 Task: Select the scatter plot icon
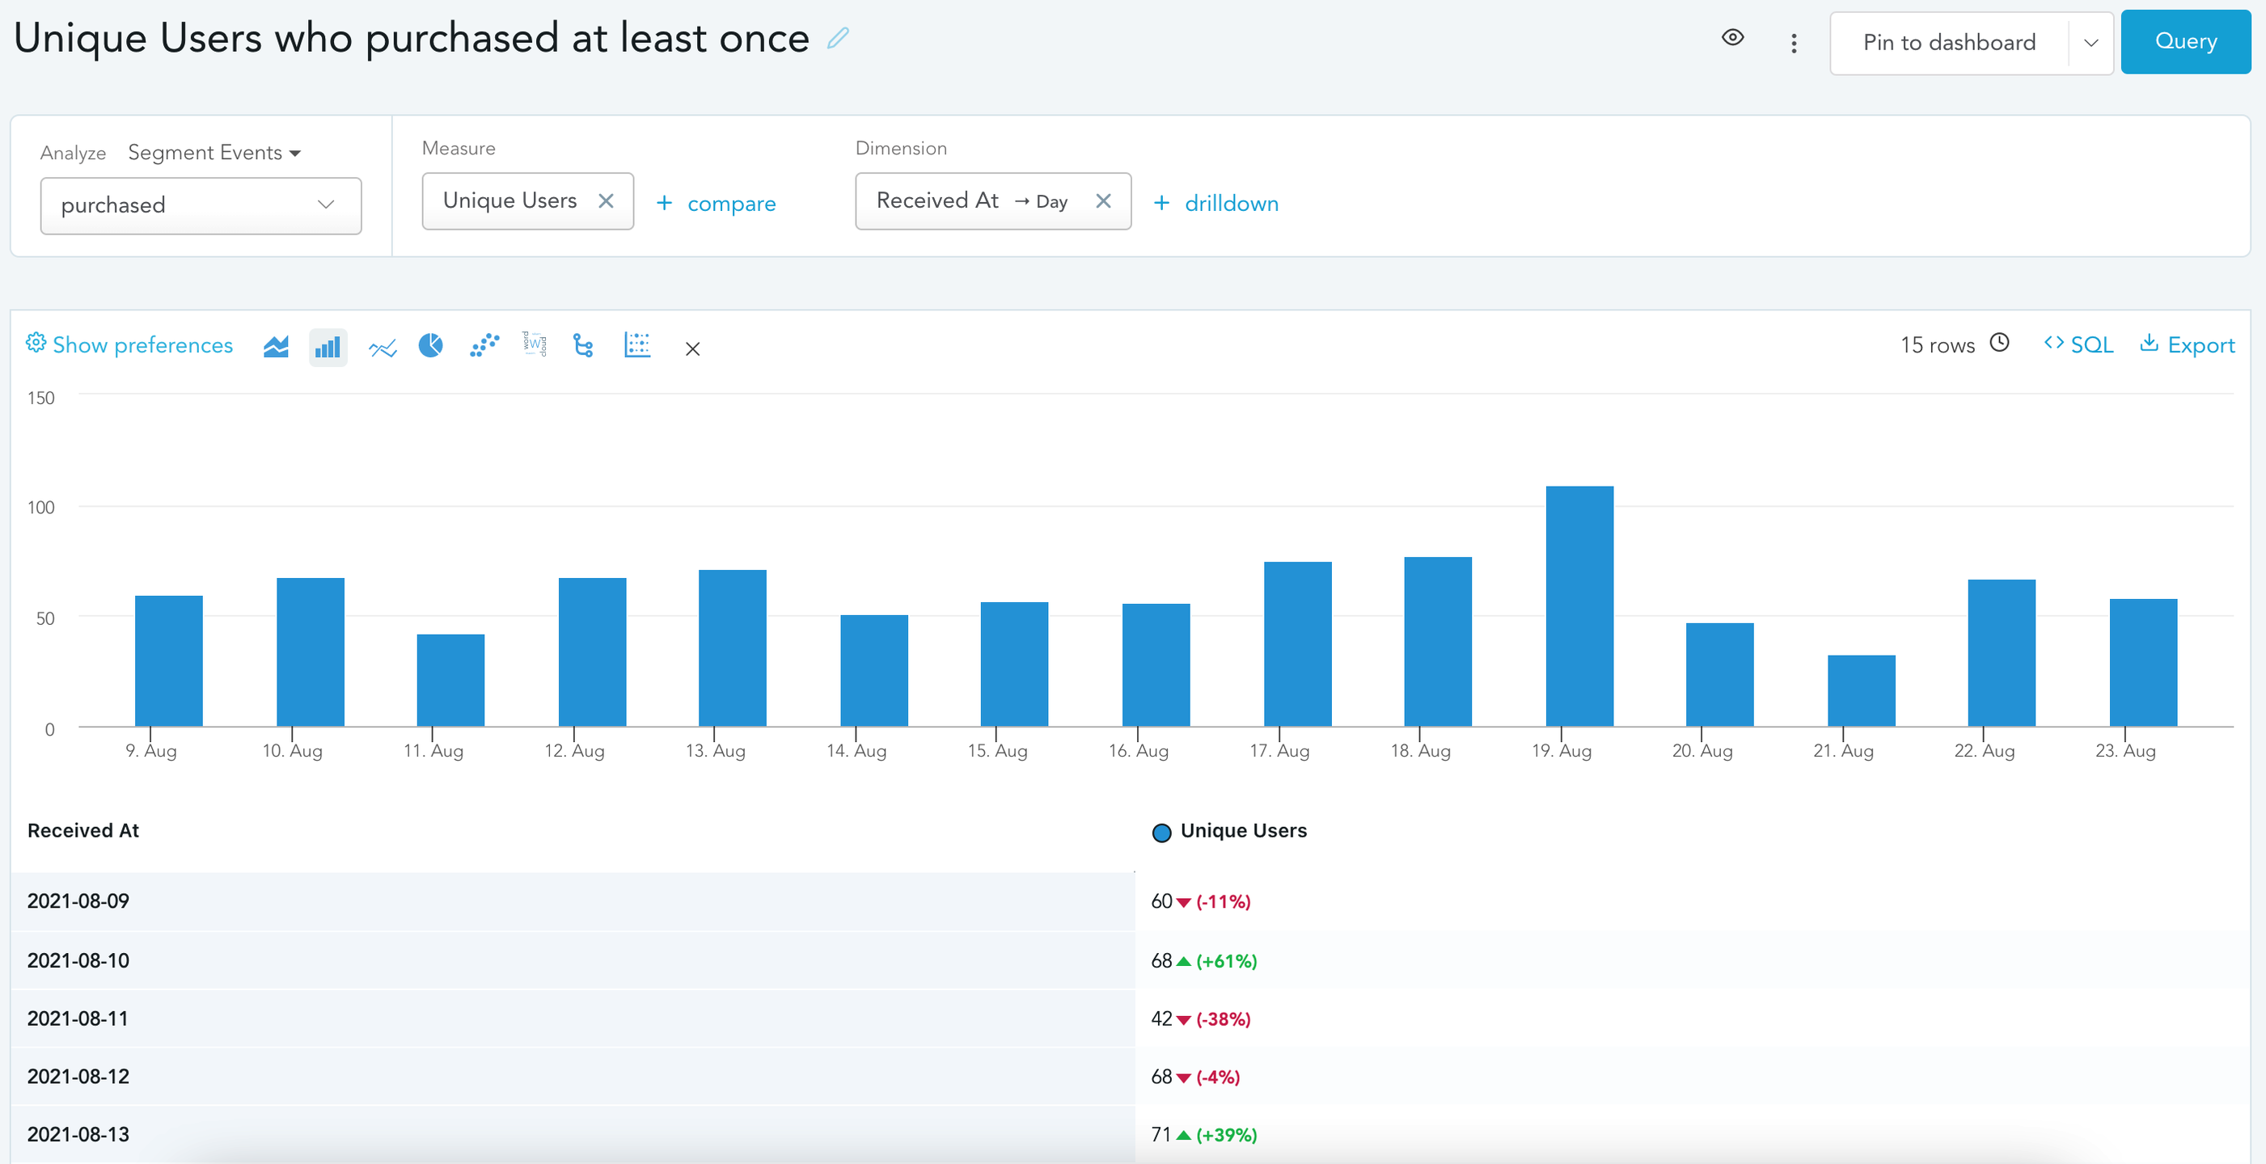(484, 345)
